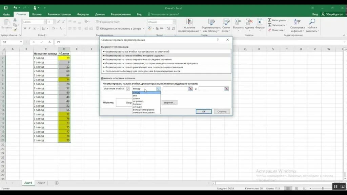Open the Значение ячейки combo box
The height and width of the screenshot is (195, 347).
pos(116,89)
